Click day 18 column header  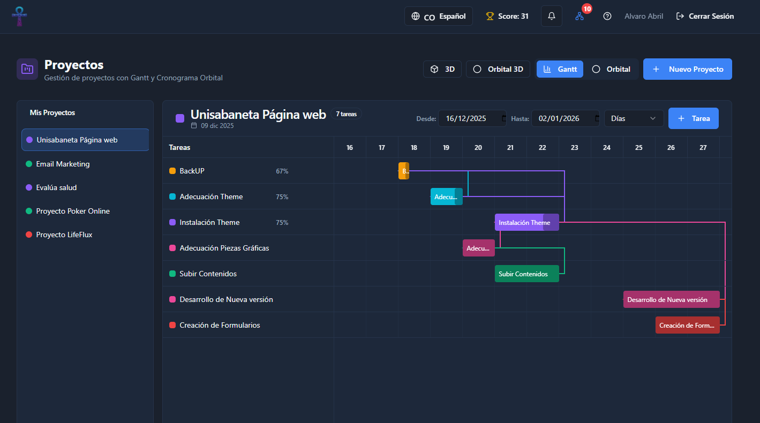click(x=414, y=147)
